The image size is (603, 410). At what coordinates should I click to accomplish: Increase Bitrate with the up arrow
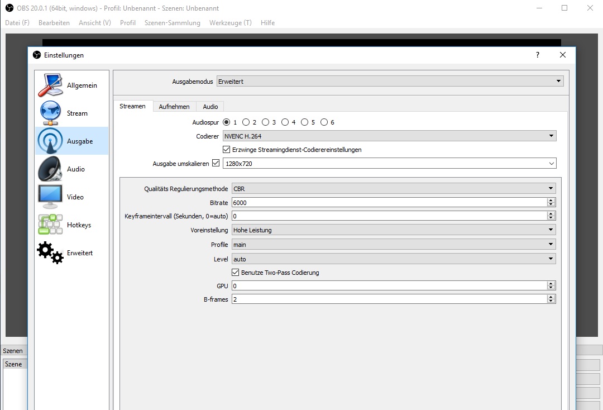coord(551,200)
